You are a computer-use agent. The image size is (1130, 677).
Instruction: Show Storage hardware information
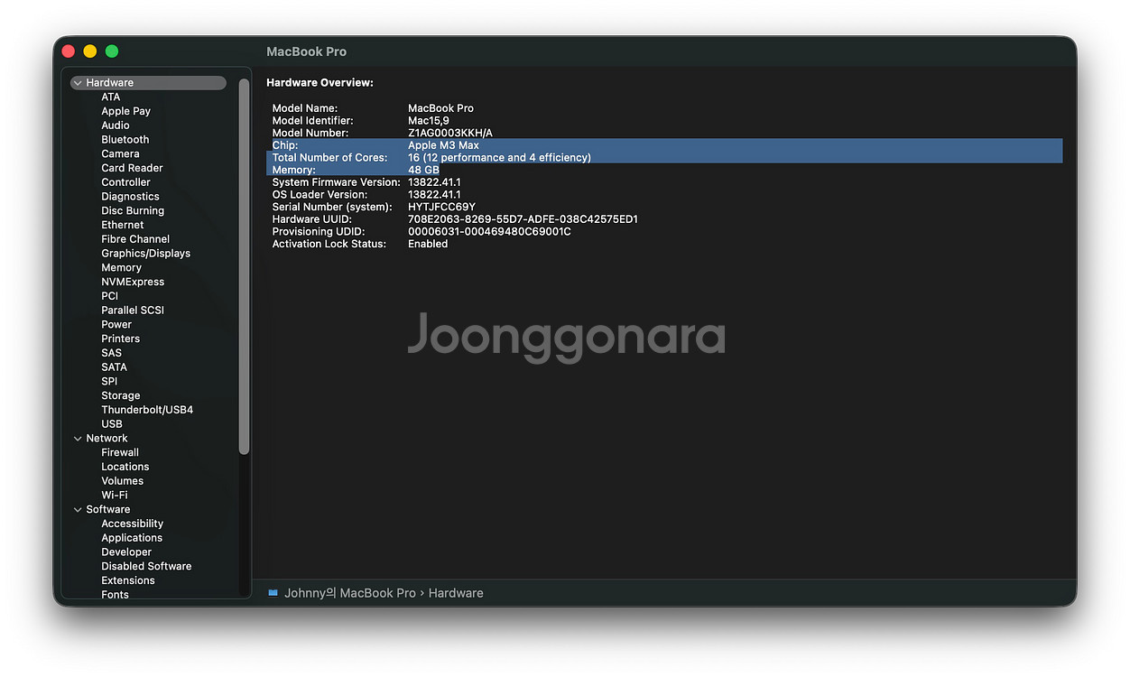[x=120, y=395]
